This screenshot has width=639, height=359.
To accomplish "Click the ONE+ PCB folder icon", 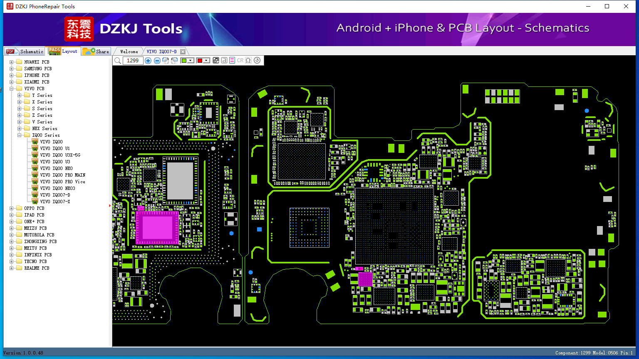I will tap(19, 221).
